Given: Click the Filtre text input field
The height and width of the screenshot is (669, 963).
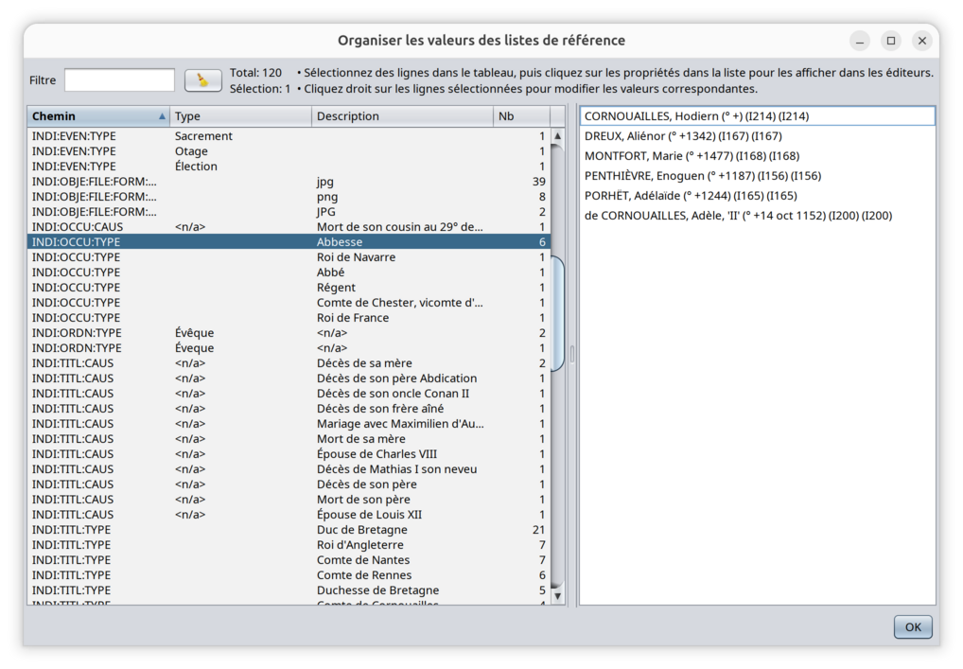Looking at the screenshot, I should click(120, 80).
